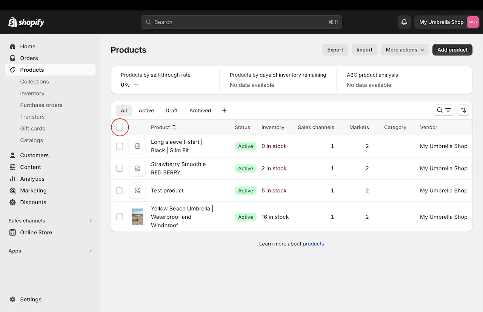Click the MUS store avatar
Image resolution: width=483 pixels, height=312 pixels.
click(x=473, y=22)
